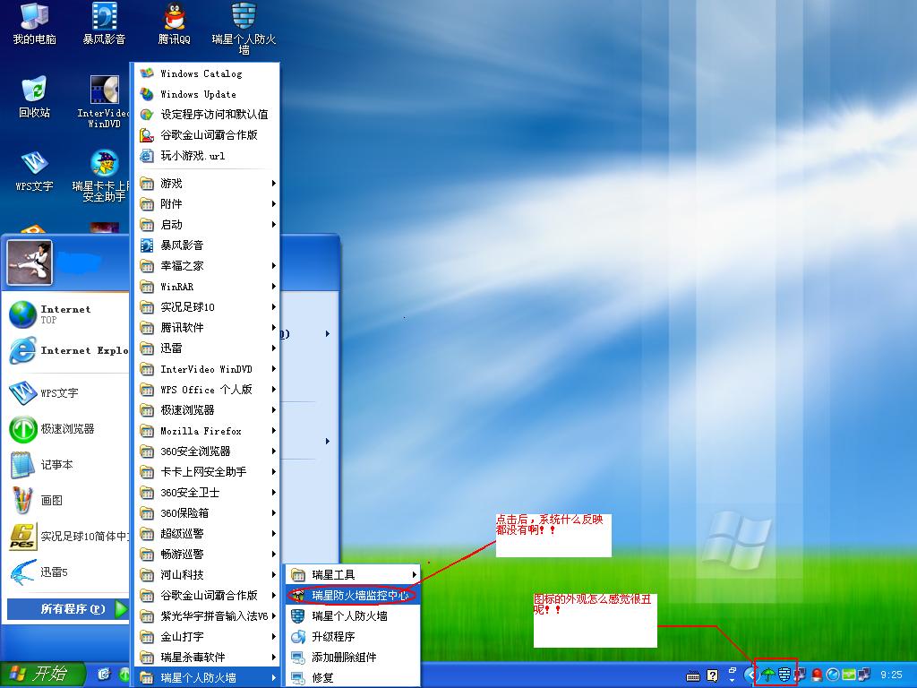The image size is (917, 688).
Task: Launch WPS文字 from the Start menu pinned list
Action: (x=67, y=392)
